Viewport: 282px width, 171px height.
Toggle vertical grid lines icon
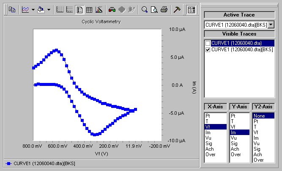(60, 10)
